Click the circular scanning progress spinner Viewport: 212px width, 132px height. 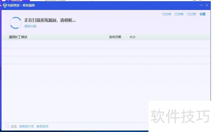(16, 23)
